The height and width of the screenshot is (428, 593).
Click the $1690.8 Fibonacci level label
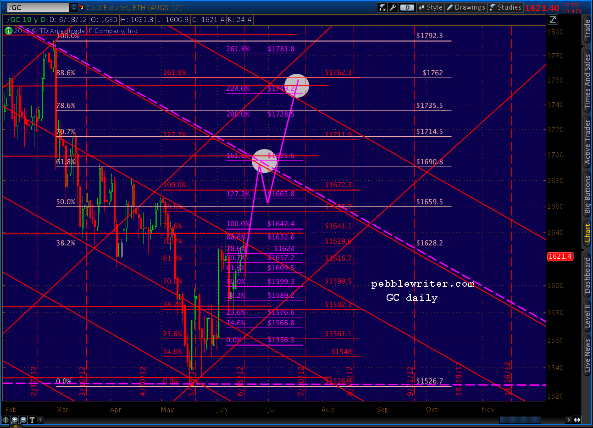[429, 162]
